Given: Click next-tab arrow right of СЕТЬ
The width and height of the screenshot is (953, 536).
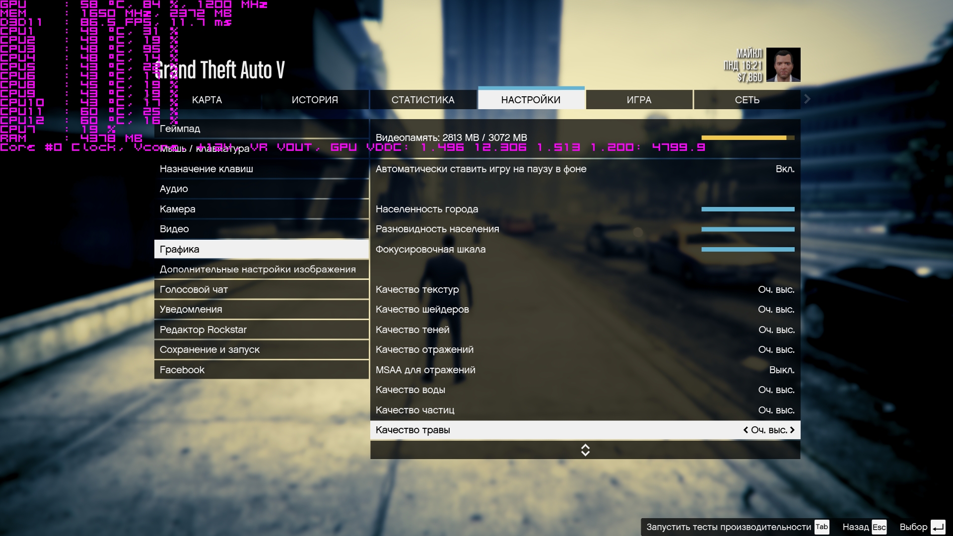Looking at the screenshot, I should (x=807, y=99).
